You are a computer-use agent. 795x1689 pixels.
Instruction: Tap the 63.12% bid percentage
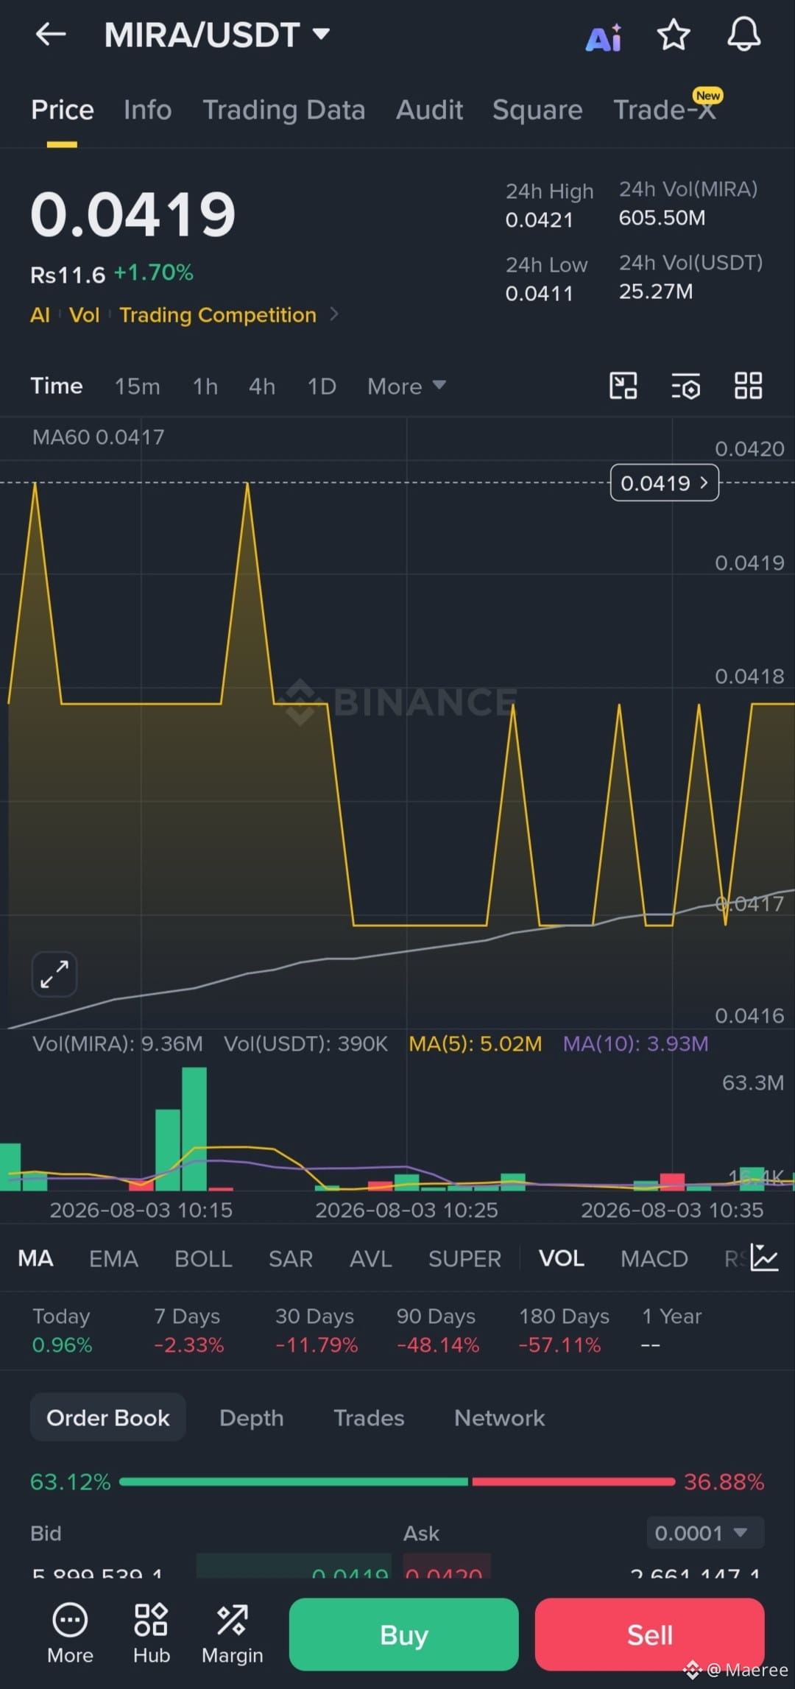(x=70, y=1481)
